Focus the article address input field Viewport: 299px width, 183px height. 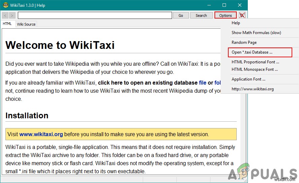click(x=95, y=16)
